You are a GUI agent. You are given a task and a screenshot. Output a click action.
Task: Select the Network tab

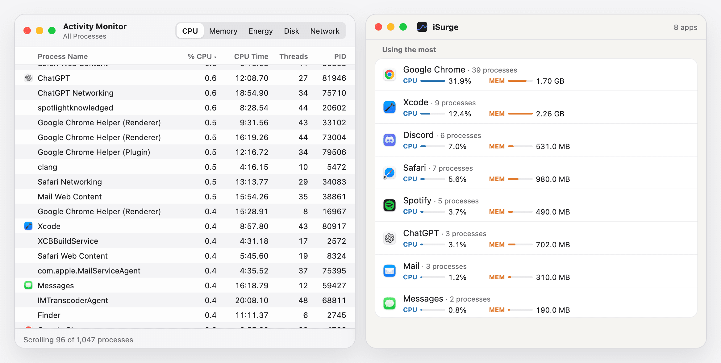coord(325,31)
